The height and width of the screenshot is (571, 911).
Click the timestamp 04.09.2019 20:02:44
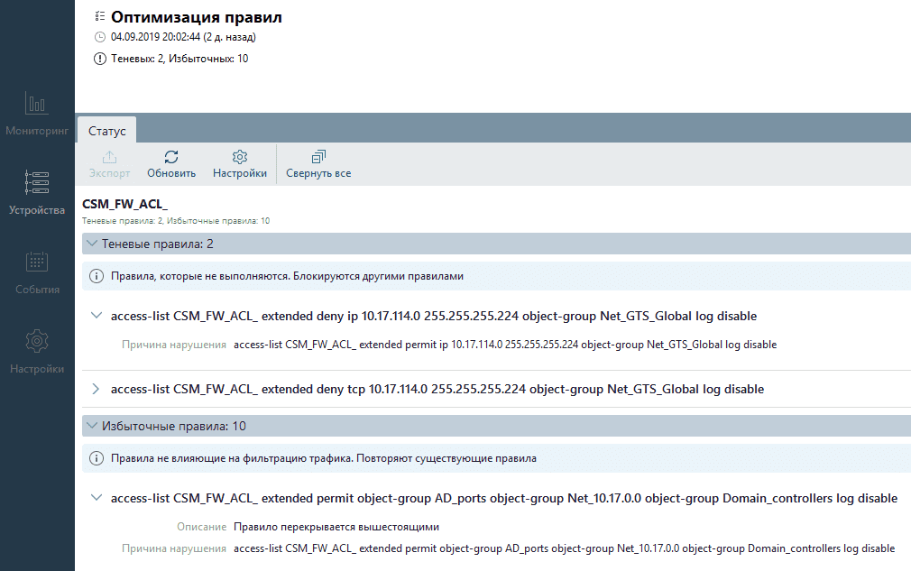(154, 37)
